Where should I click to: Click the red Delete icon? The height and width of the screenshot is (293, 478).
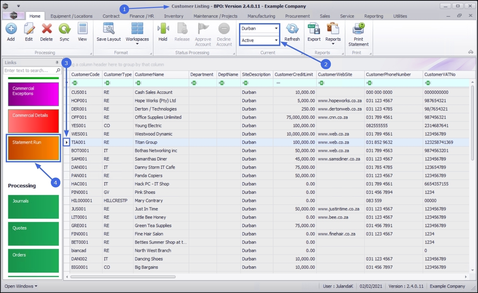pyautogui.click(x=46, y=29)
